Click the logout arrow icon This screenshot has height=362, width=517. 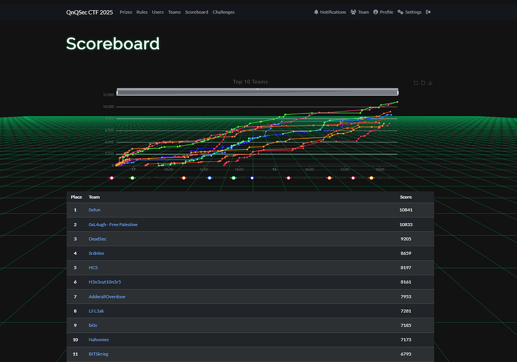click(x=428, y=12)
